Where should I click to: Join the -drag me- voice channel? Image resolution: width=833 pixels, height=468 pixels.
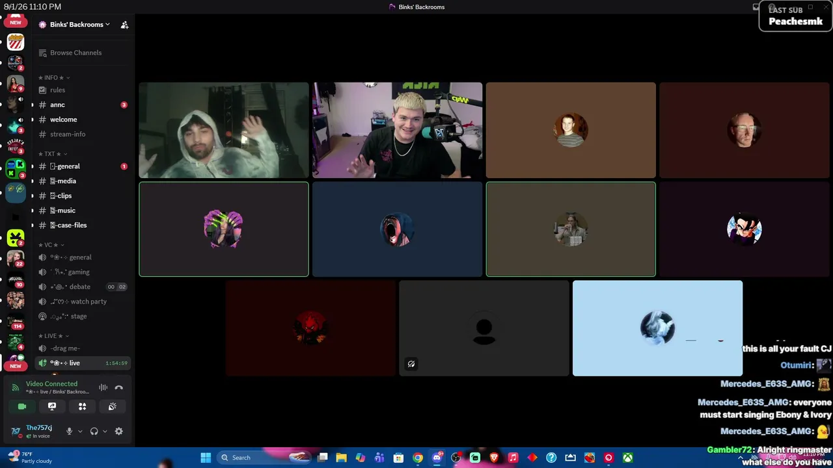click(x=83, y=348)
